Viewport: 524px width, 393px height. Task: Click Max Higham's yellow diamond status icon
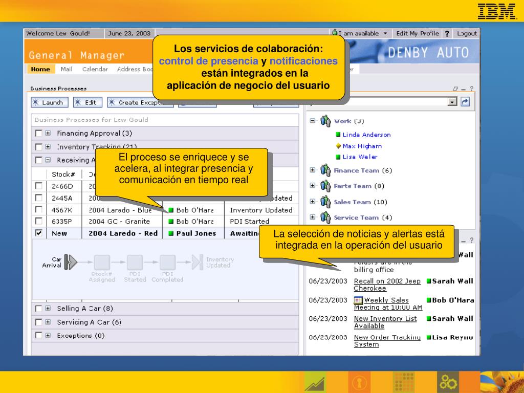point(338,146)
